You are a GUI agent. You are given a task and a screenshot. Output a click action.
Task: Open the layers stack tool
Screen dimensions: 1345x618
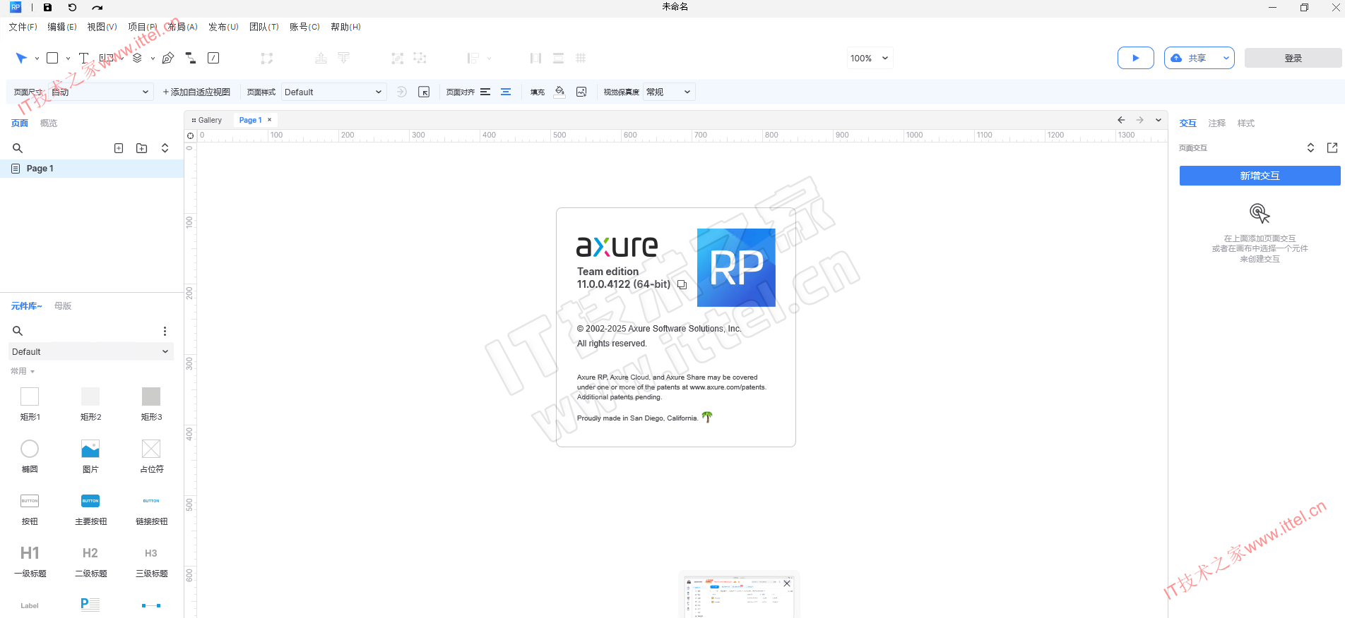pyautogui.click(x=137, y=58)
